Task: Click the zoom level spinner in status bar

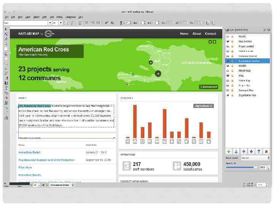Action: 266,185
